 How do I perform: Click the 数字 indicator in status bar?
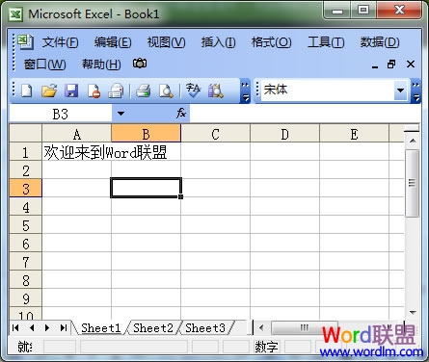(266, 347)
